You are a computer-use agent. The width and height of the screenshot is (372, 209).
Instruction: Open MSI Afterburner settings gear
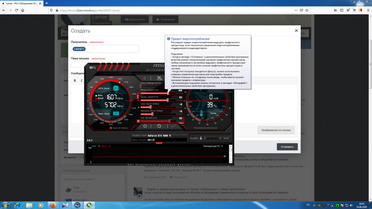pos(145,126)
